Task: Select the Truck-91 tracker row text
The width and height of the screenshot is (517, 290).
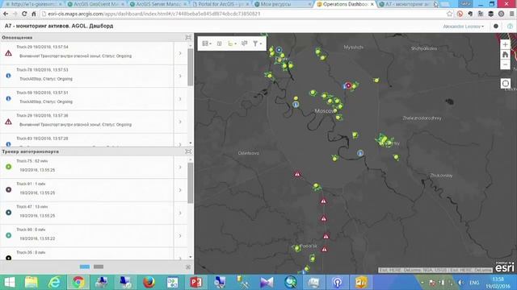Action: coord(36,188)
